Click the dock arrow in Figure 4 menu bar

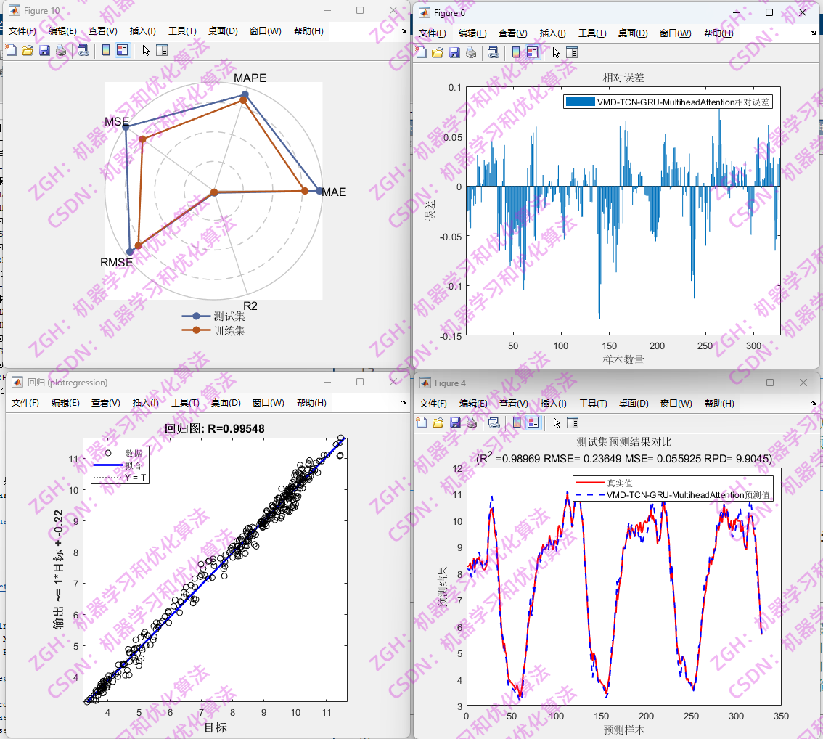(x=814, y=403)
